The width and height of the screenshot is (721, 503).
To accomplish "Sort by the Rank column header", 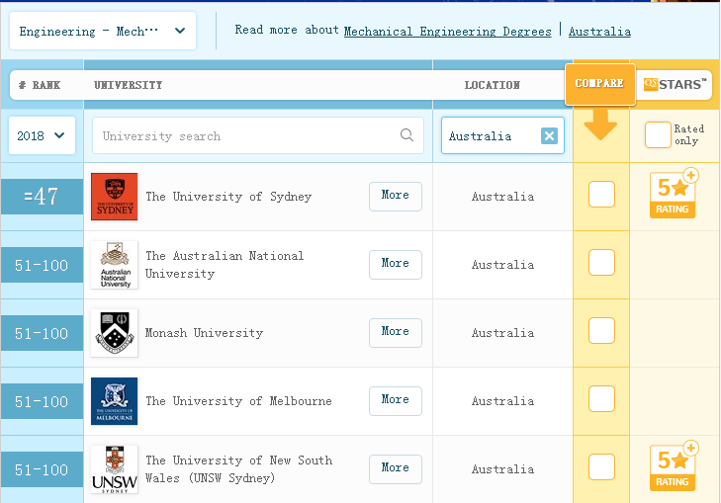I will coord(39,86).
